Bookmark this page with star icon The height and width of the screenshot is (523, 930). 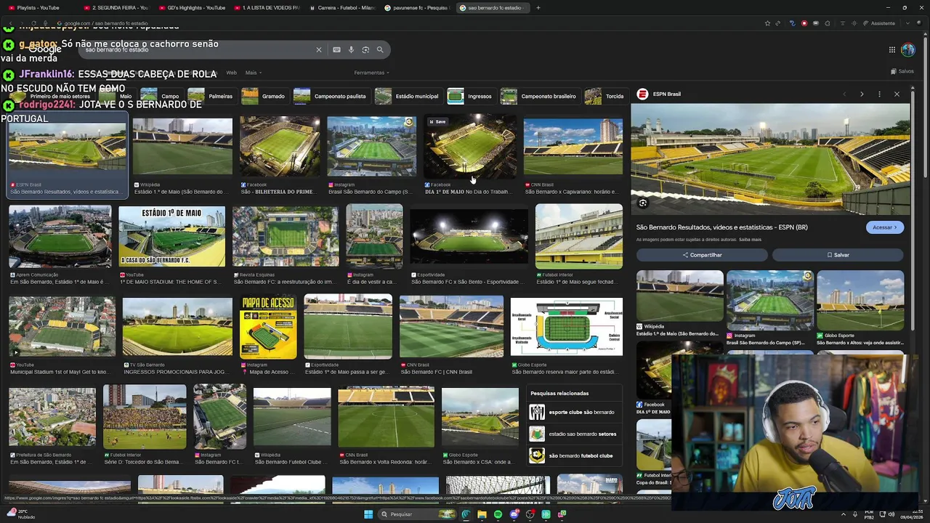pyautogui.click(x=767, y=23)
